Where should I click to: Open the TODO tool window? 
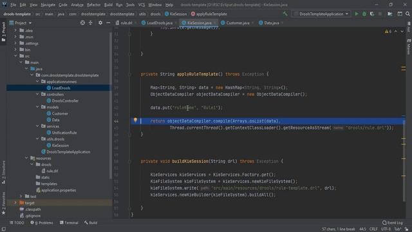17,223
